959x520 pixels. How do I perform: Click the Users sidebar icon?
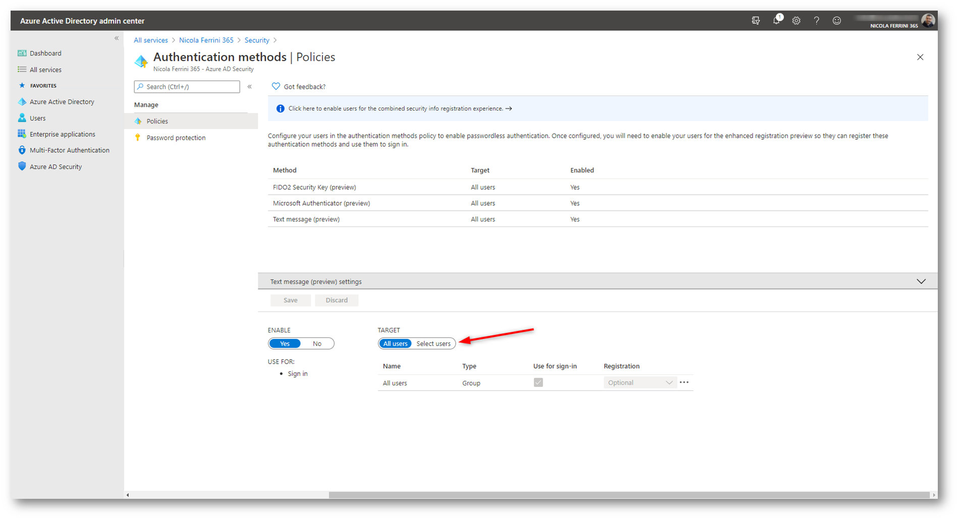(22, 118)
